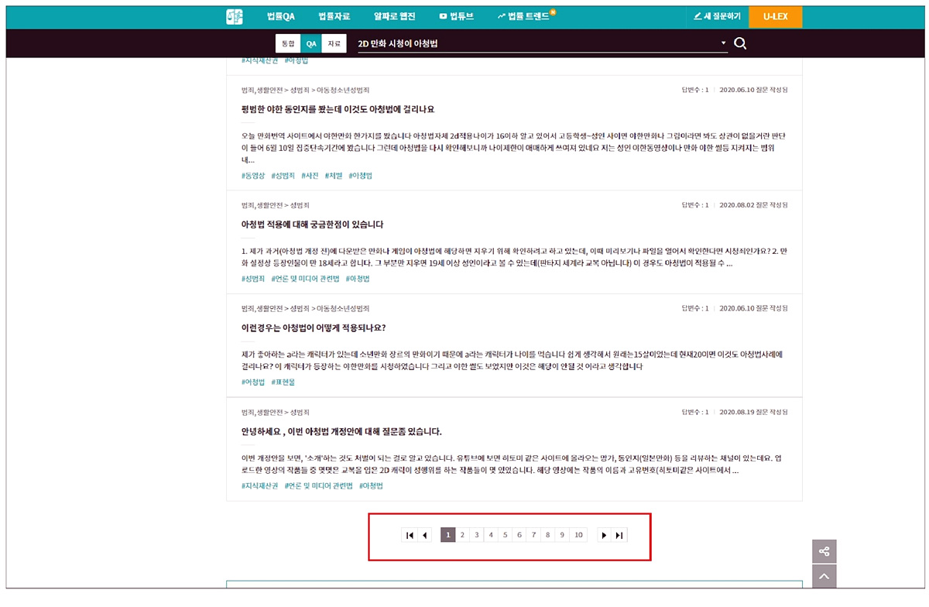The width and height of the screenshot is (929, 607).
Task: Go to page 5 in pagination
Action: pos(505,535)
